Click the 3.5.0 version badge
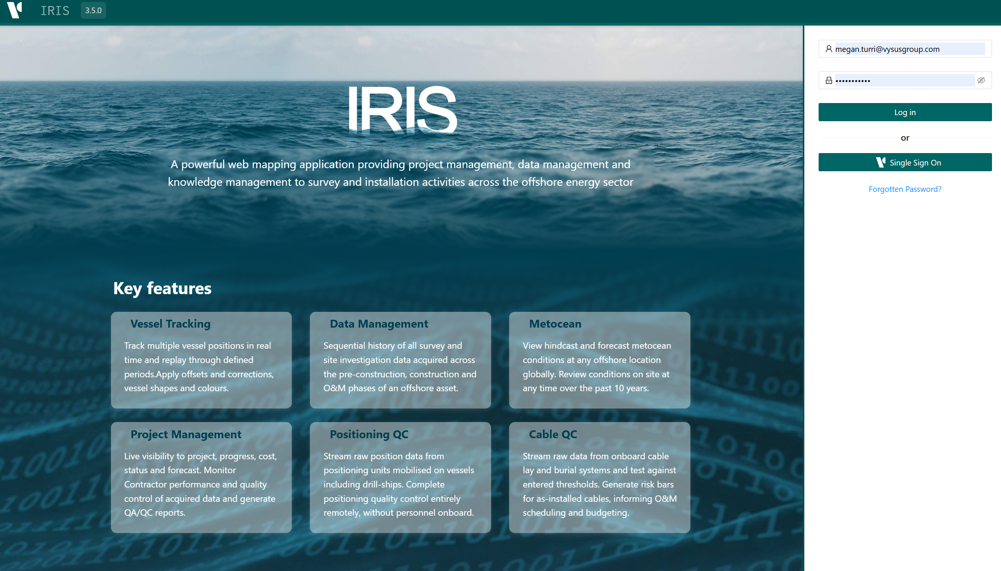This screenshot has height=571, width=1001. pos(93,11)
